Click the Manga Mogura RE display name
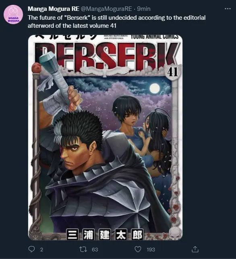Image resolution: width=236 pixels, height=259 pixels. click(54, 9)
